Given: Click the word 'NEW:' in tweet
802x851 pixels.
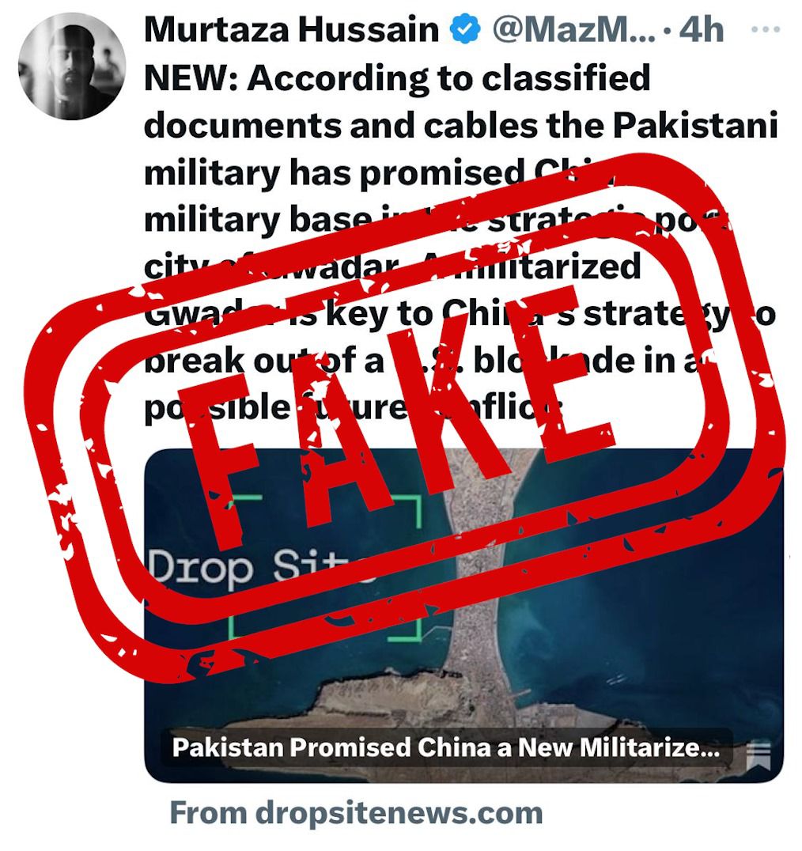Looking at the screenshot, I should point(191,78).
